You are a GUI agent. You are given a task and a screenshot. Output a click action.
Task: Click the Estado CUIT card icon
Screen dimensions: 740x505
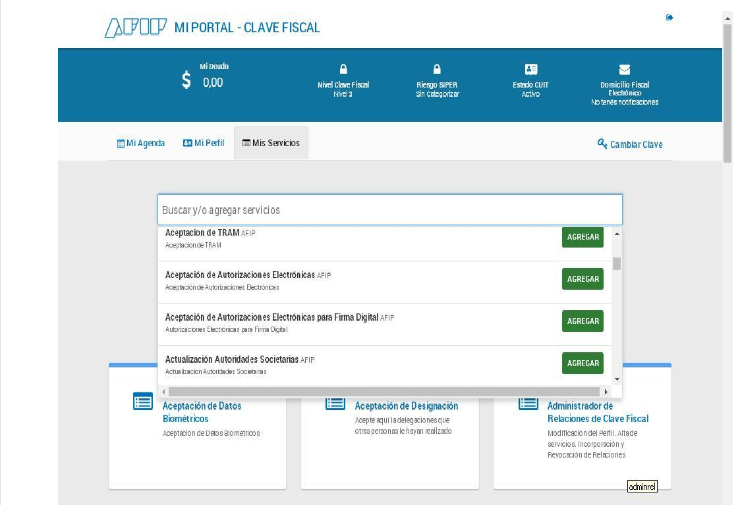(530, 68)
